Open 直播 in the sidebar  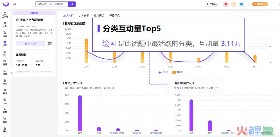click(x=5, y=63)
